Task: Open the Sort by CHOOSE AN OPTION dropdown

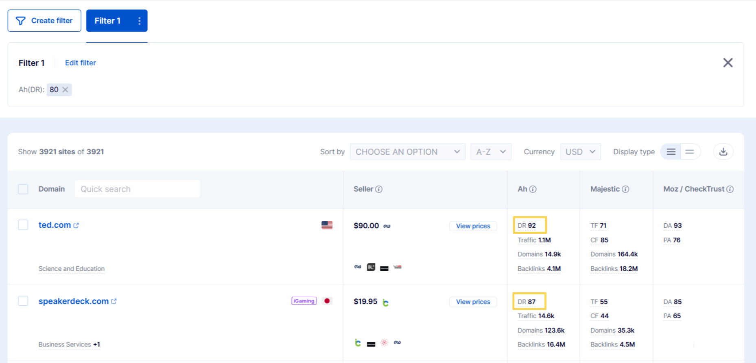Action: pos(408,151)
